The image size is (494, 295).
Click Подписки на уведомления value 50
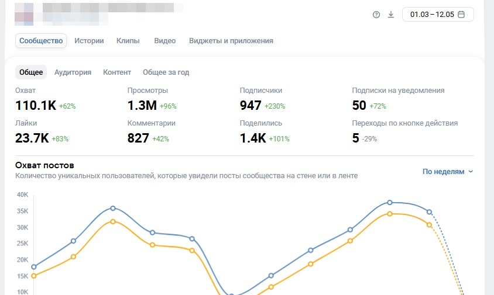click(x=359, y=105)
